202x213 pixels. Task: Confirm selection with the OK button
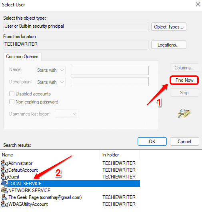click(x=152, y=142)
